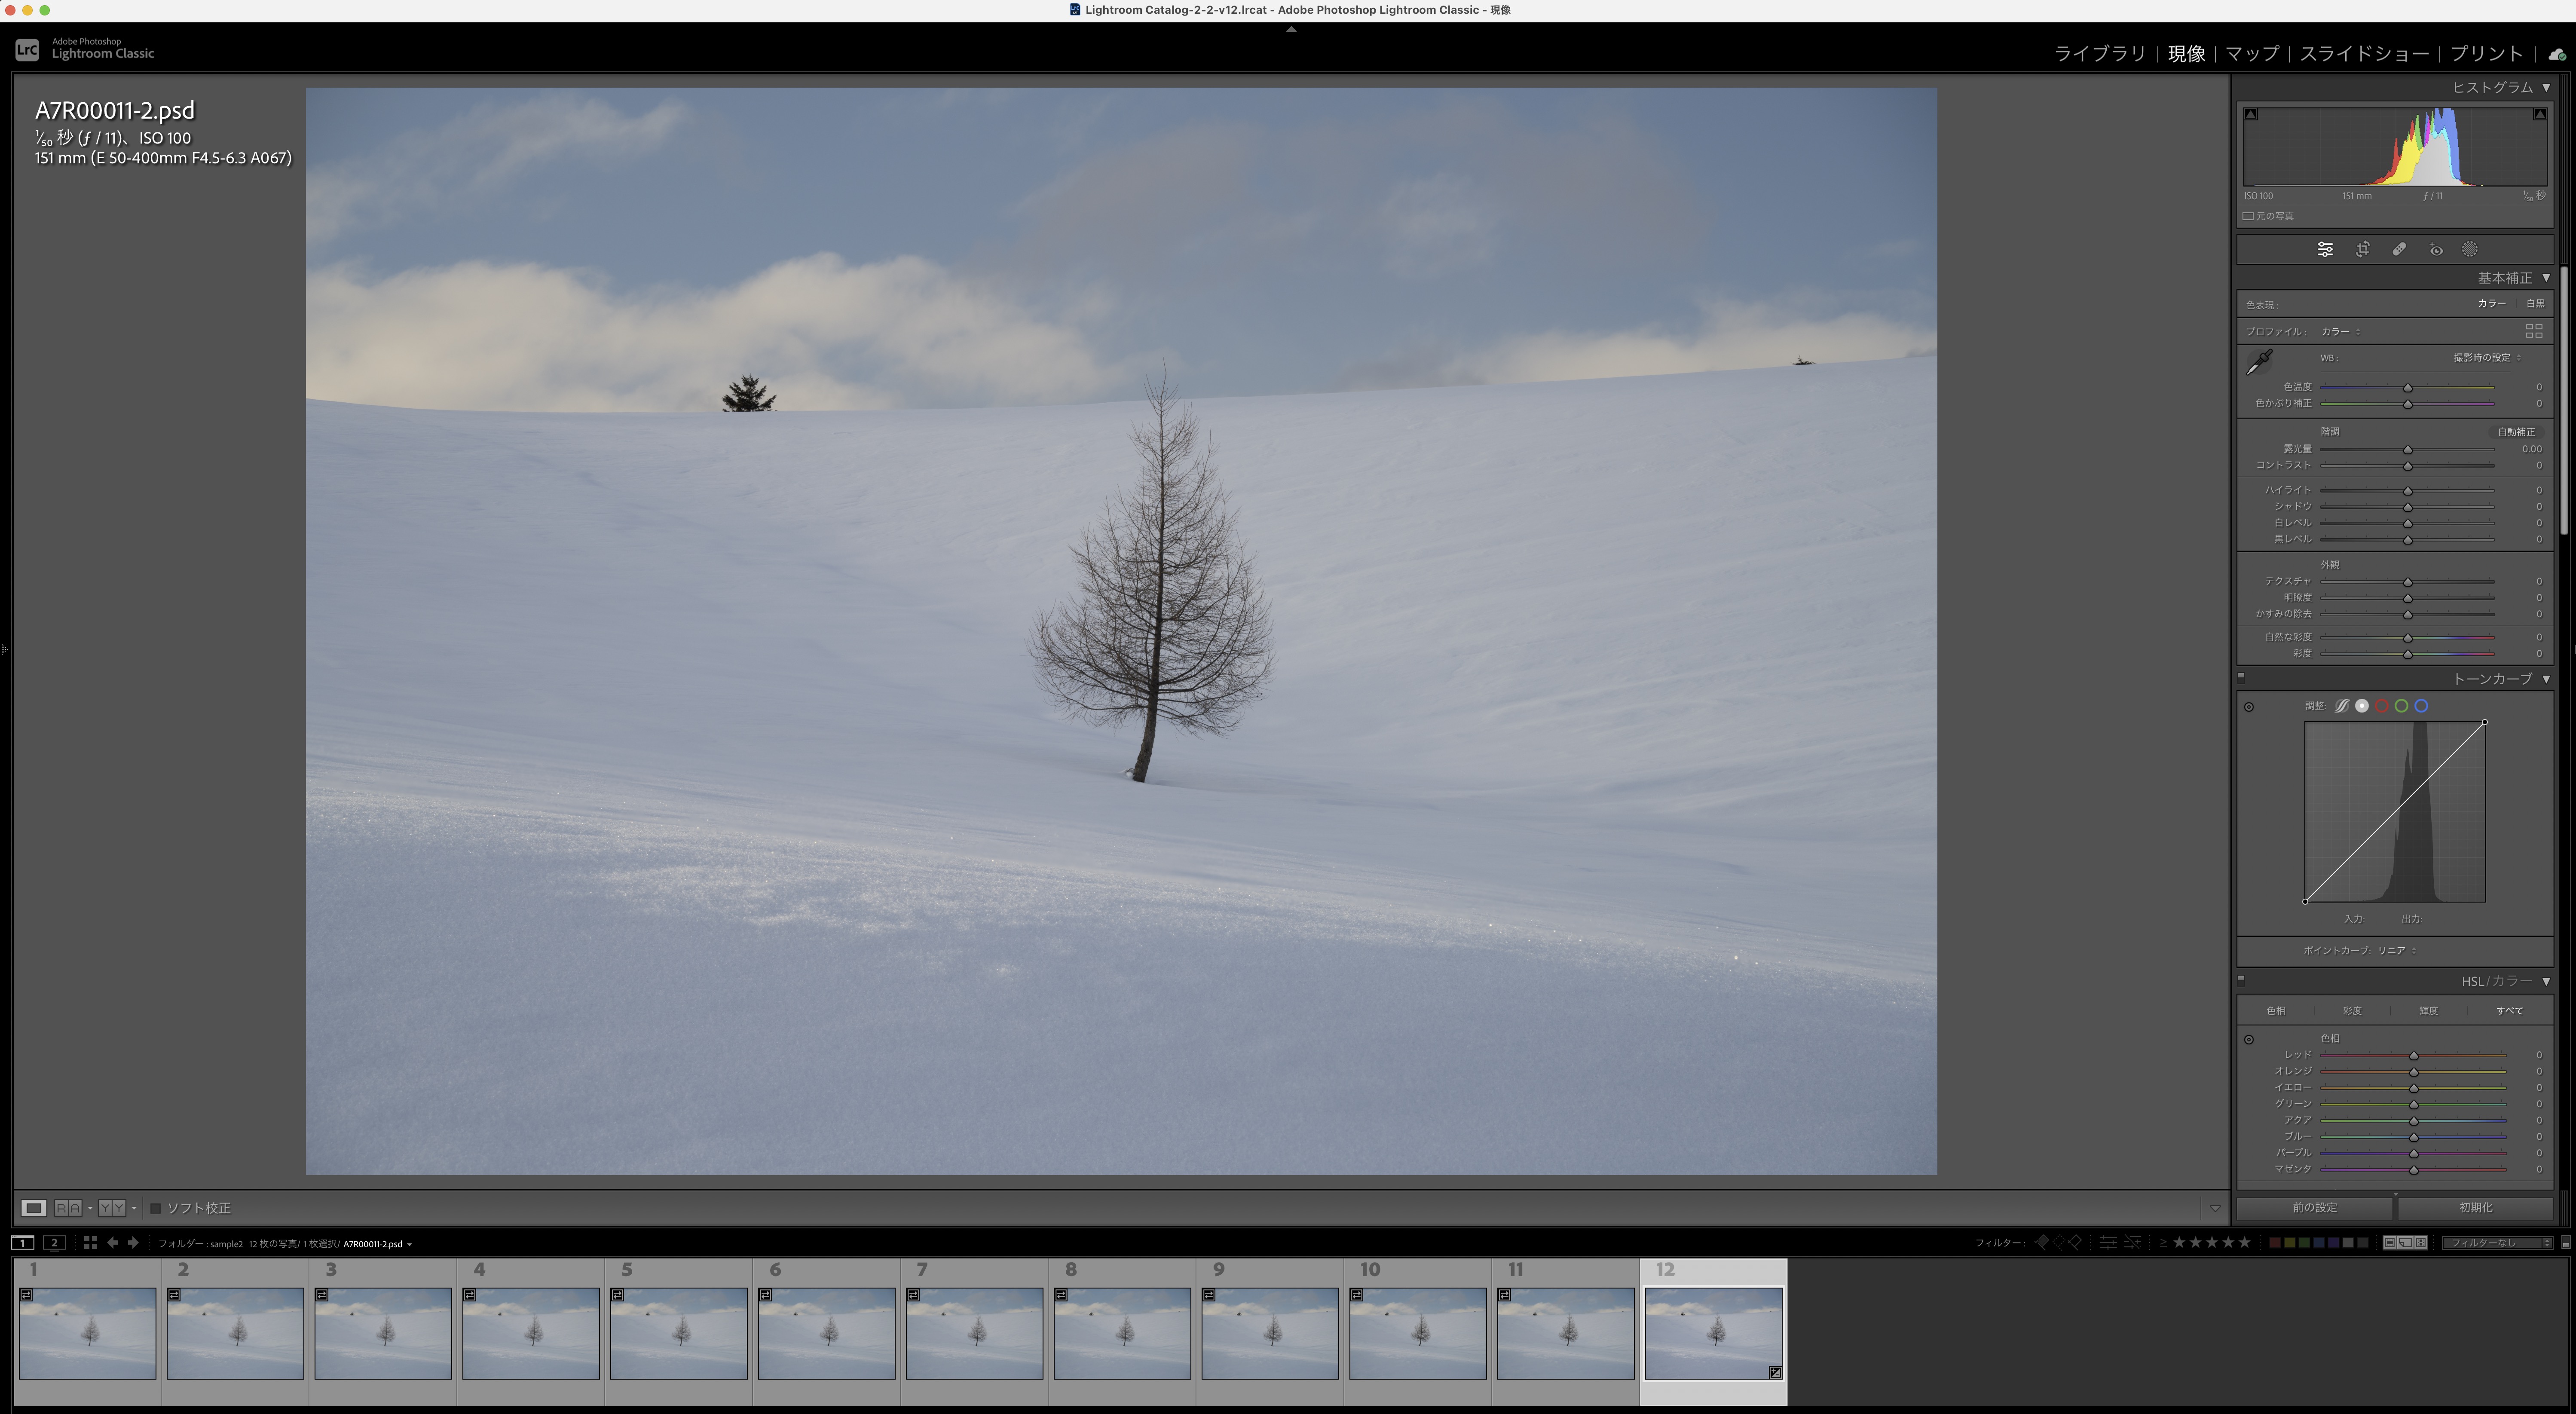Screen dimensions: 2576x1414
Task: Enable the ソフト校正 soft proofing checkbox
Action: coord(156,1208)
